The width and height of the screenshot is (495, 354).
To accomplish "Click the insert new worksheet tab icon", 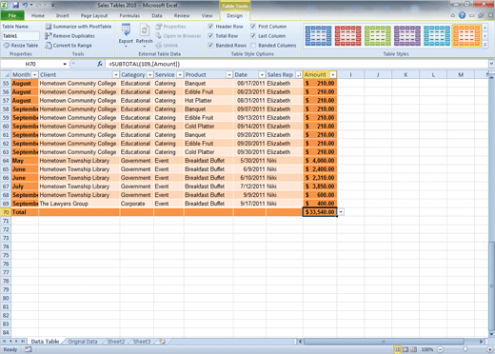I will pos(162,342).
